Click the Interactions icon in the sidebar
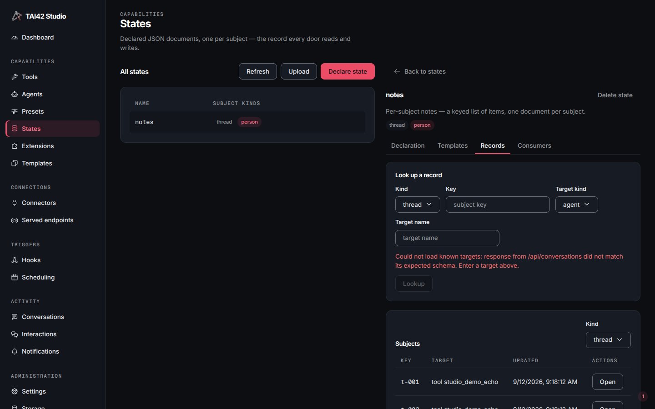 point(15,334)
